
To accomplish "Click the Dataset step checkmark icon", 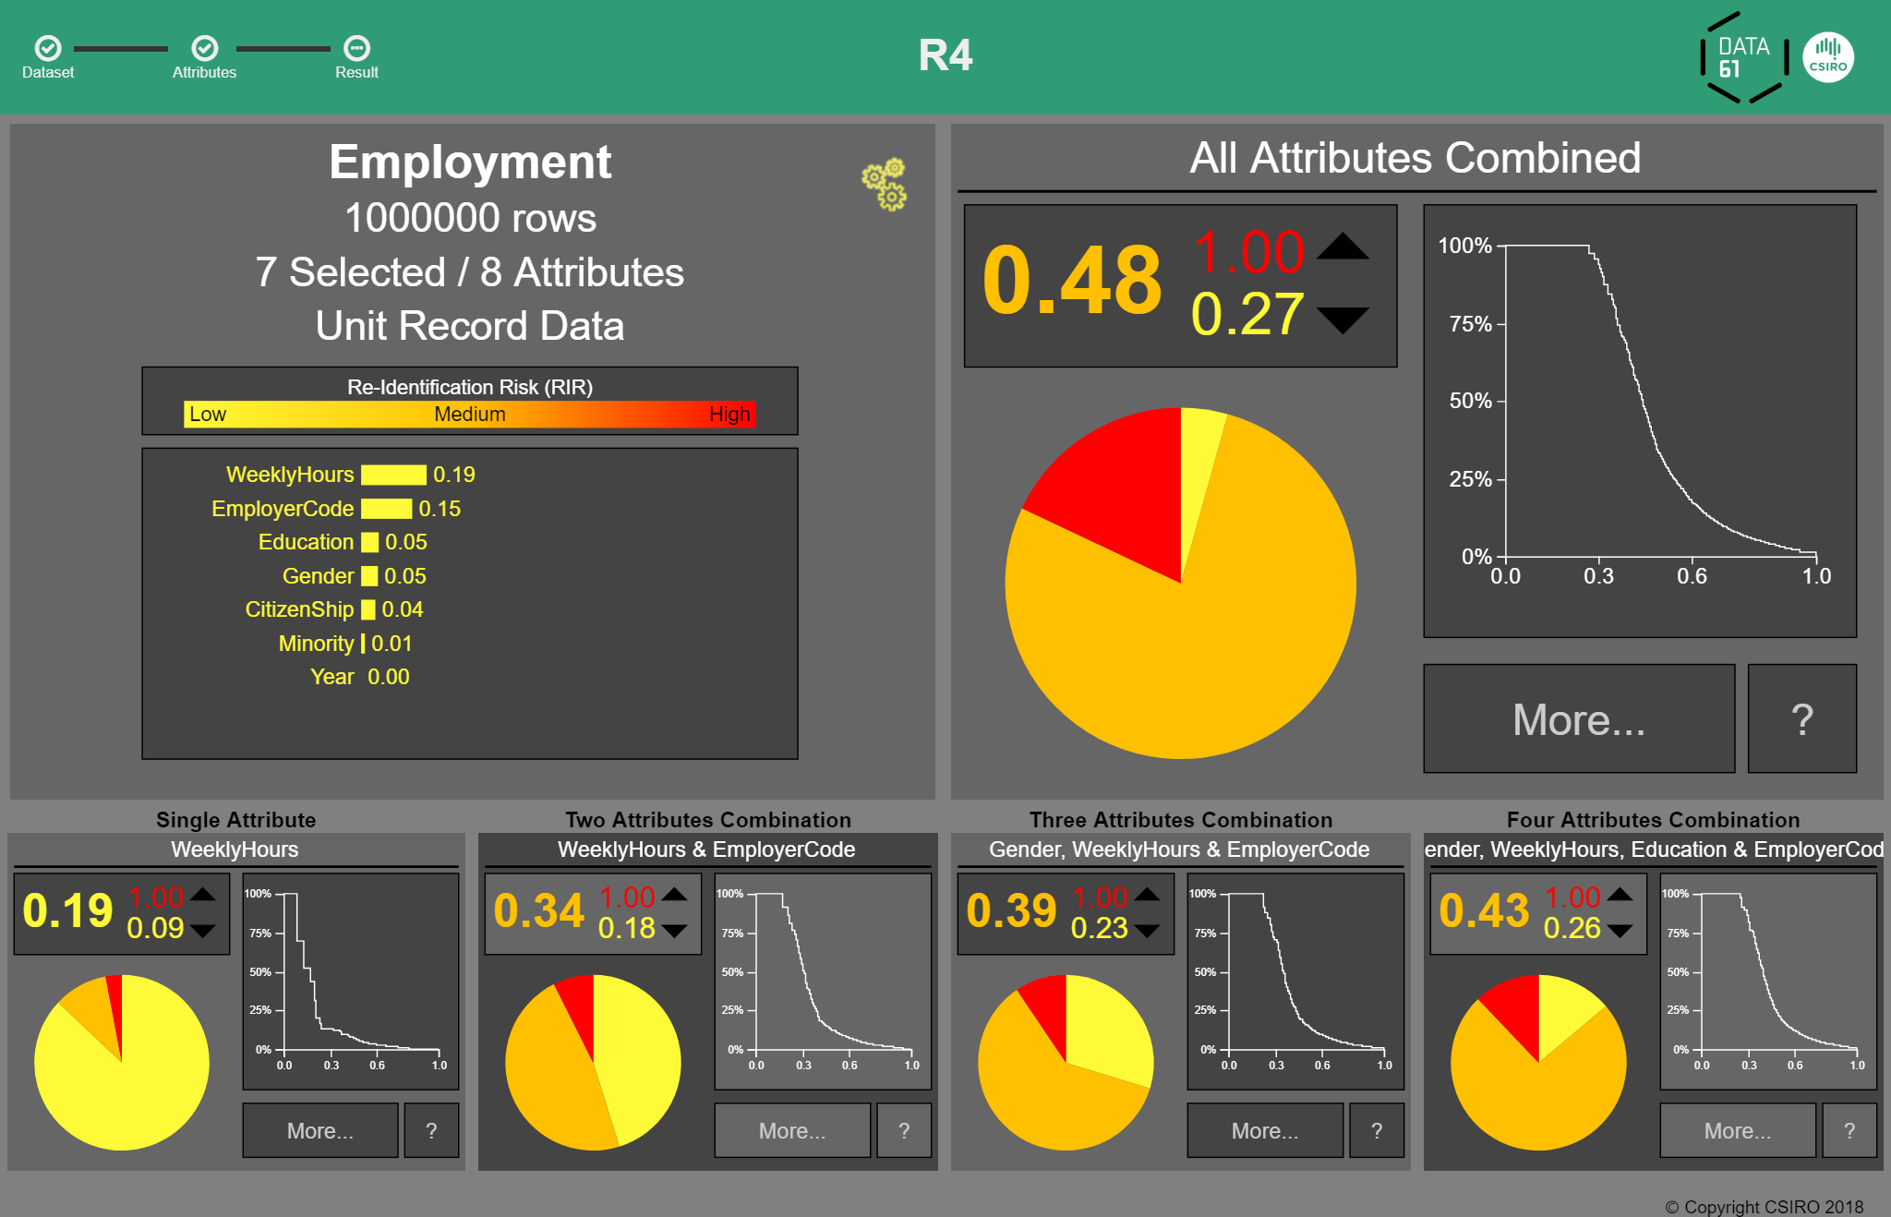I will pyautogui.click(x=48, y=48).
